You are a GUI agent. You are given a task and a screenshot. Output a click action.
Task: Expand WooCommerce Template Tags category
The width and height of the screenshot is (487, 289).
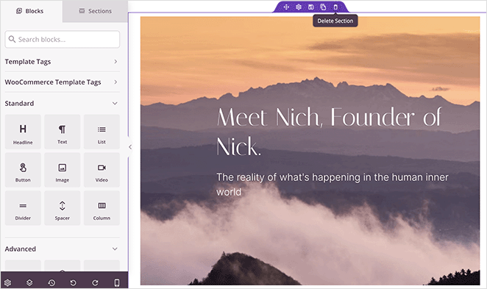coord(62,82)
